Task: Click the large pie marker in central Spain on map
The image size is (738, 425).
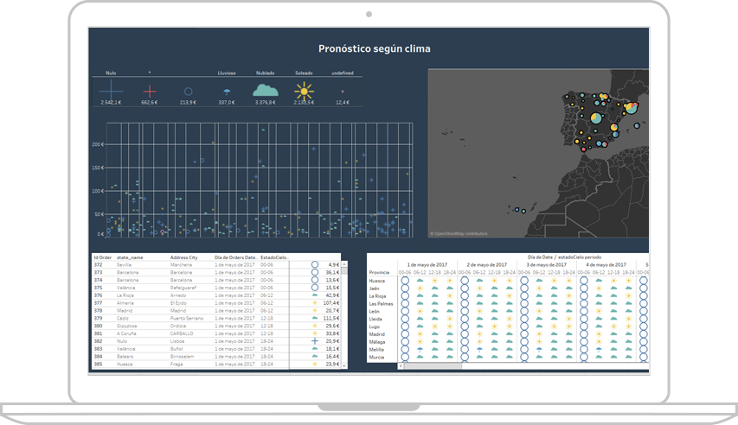Action: tap(596, 117)
